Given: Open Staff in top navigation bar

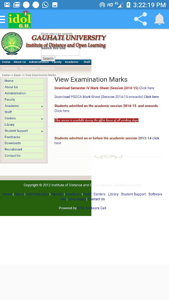Looking at the screenshot, I should 87,62.
